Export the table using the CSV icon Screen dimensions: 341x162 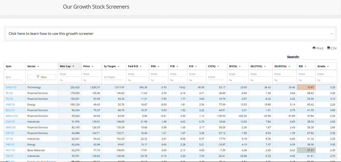click(x=331, y=48)
